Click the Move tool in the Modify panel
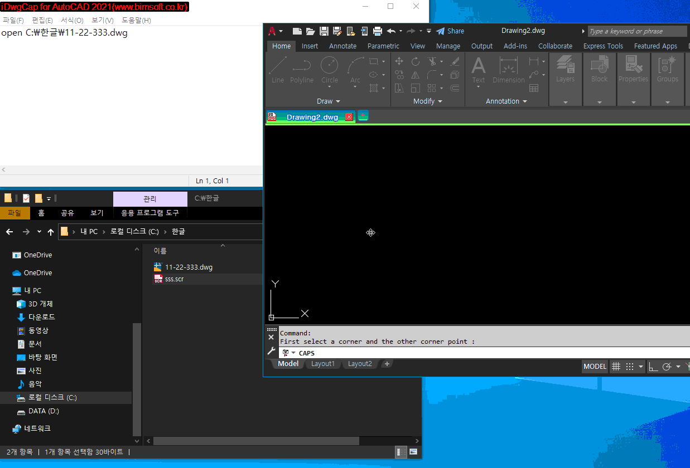 point(399,61)
